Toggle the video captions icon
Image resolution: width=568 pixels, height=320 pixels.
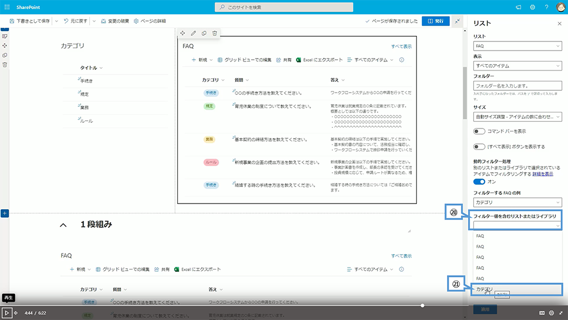542,313
